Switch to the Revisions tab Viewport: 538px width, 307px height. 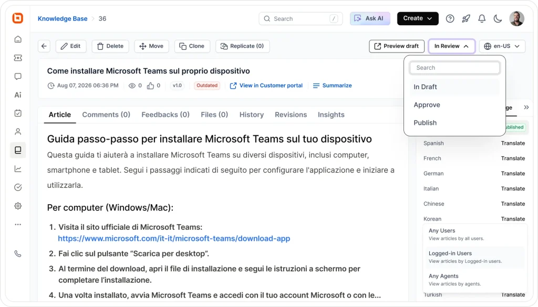[x=291, y=114]
